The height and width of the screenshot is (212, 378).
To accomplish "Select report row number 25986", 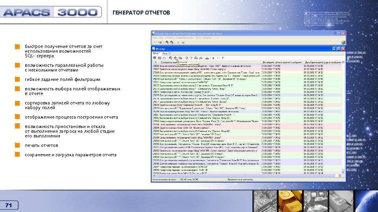I will tap(247, 131).
